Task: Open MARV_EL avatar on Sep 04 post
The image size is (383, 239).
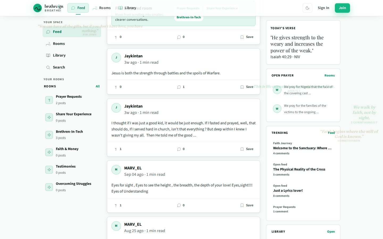Action: click(116, 170)
